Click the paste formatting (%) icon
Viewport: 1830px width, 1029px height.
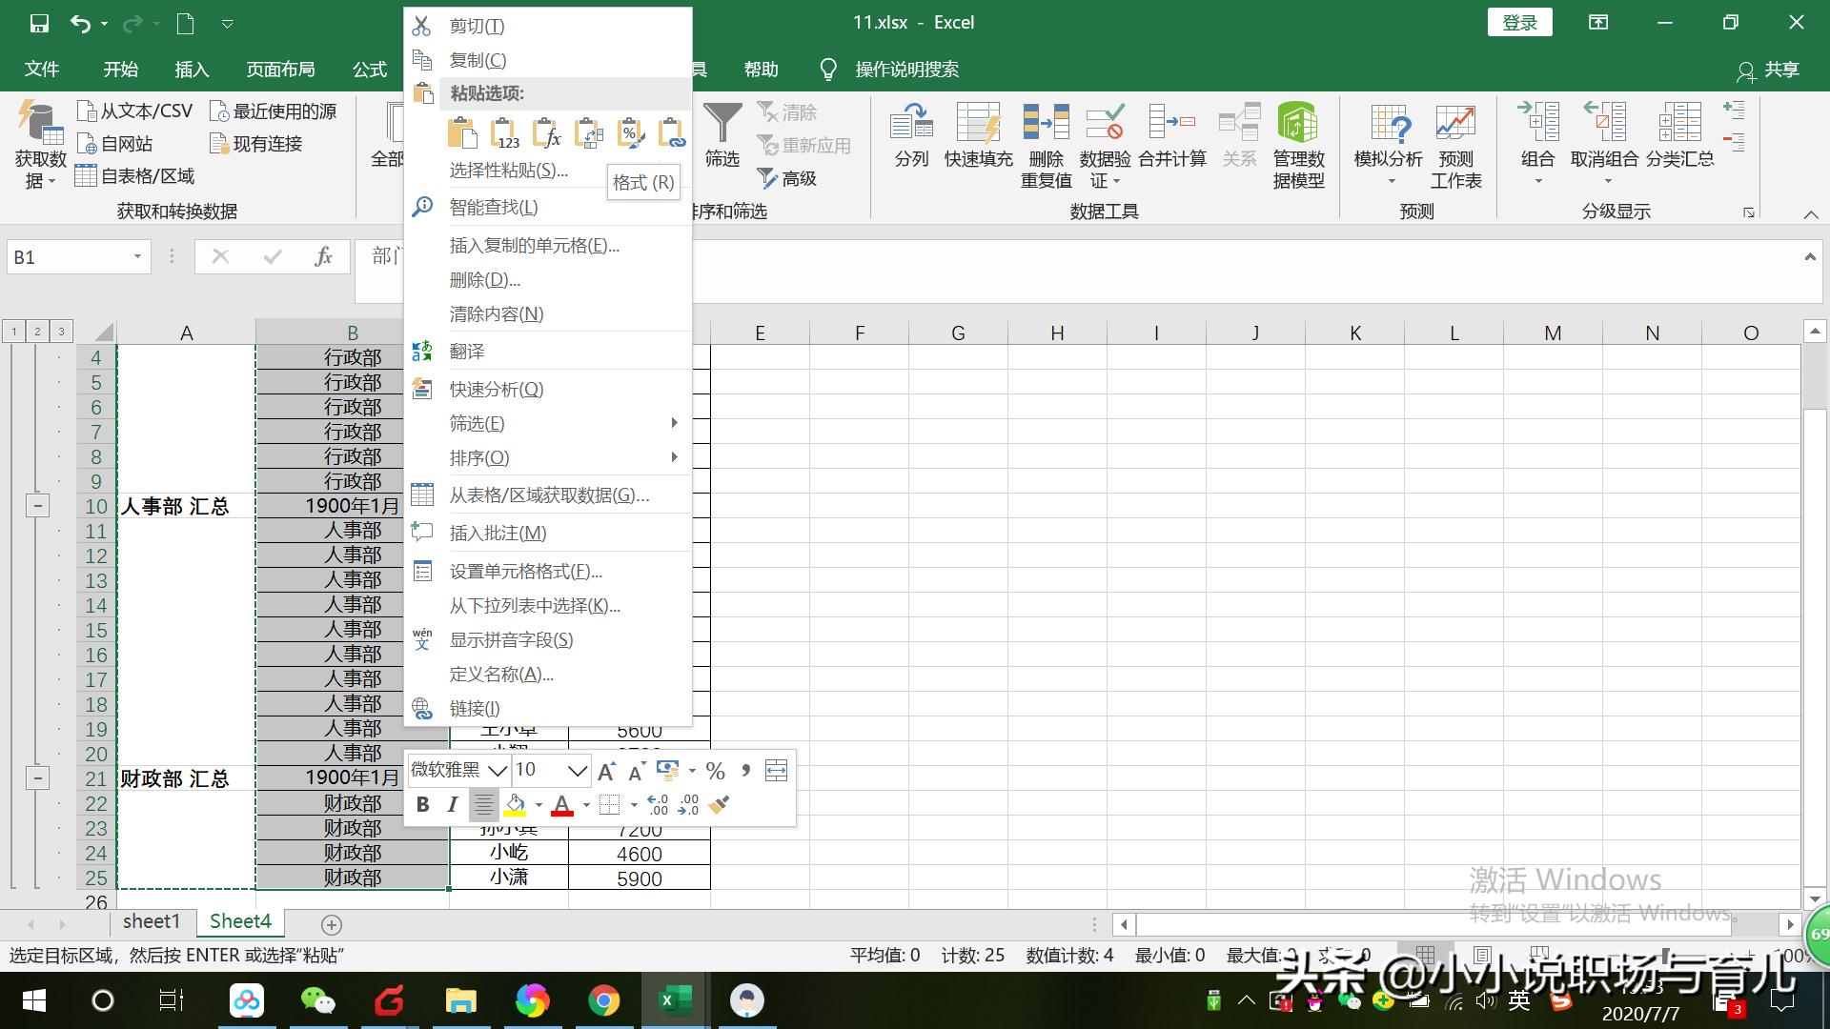(630, 133)
